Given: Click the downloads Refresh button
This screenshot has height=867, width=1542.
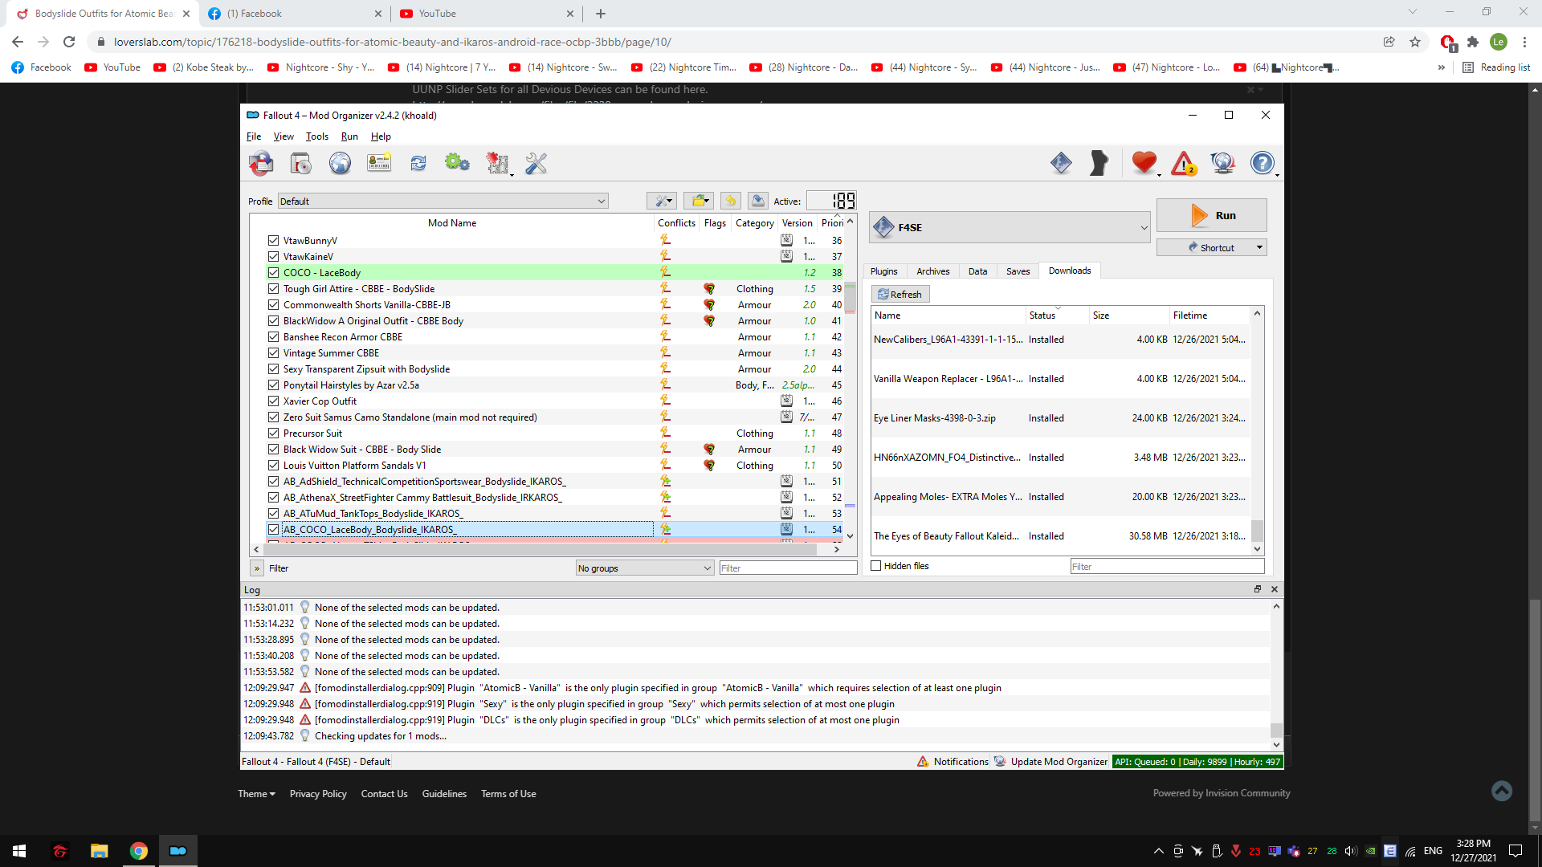Looking at the screenshot, I should click(x=900, y=295).
